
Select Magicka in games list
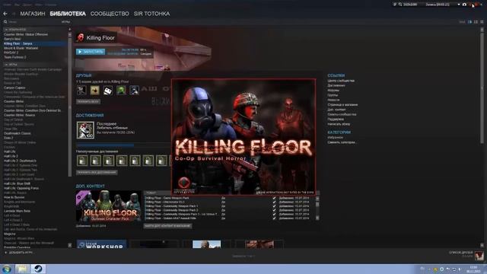coord(10,234)
